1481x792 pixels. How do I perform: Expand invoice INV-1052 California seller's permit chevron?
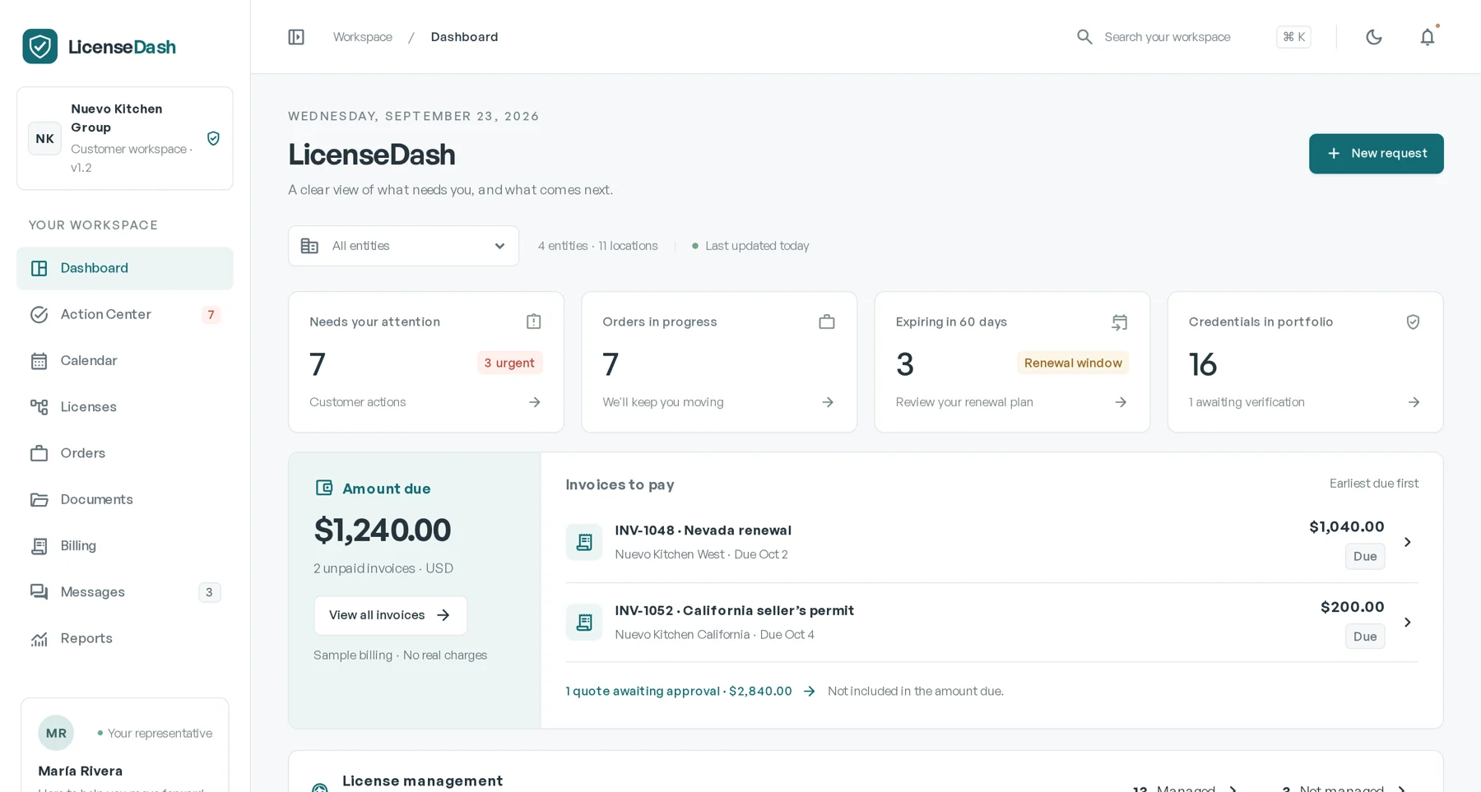click(1407, 623)
